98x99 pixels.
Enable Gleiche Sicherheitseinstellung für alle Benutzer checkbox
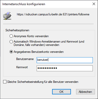click(x=5, y=82)
